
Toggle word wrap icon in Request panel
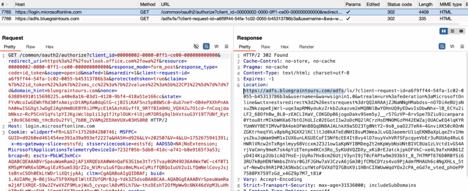[x=206, y=47]
